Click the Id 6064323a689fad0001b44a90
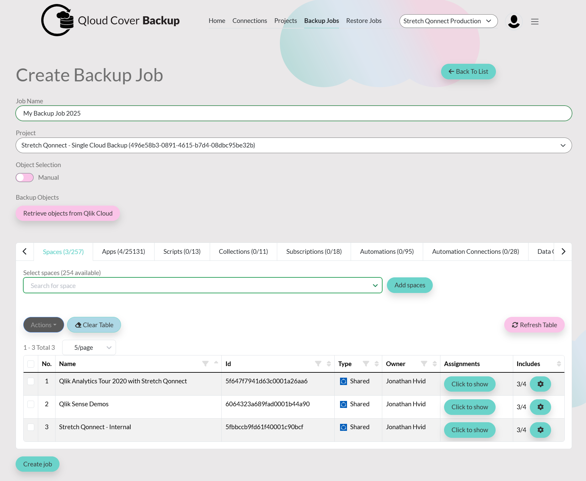586x481 pixels. pyautogui.click(x=268, y=404)
